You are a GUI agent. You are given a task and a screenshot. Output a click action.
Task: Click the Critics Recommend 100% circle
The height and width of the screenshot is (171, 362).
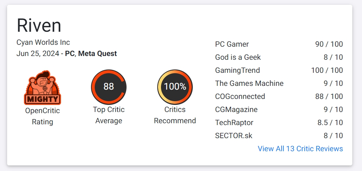[175, 87]
